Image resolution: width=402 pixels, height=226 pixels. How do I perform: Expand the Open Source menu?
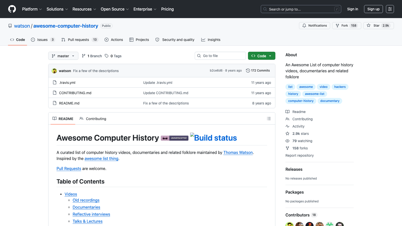coord(115,9)
